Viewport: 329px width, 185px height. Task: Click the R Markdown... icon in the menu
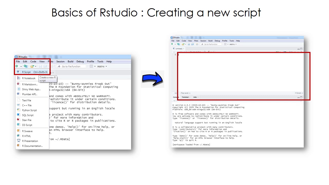pos(18,84)
